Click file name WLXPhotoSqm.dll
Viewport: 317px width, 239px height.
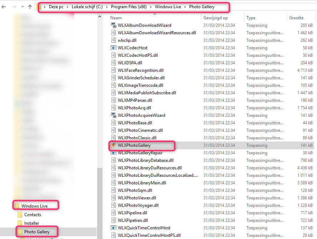[x=135, y=190]
